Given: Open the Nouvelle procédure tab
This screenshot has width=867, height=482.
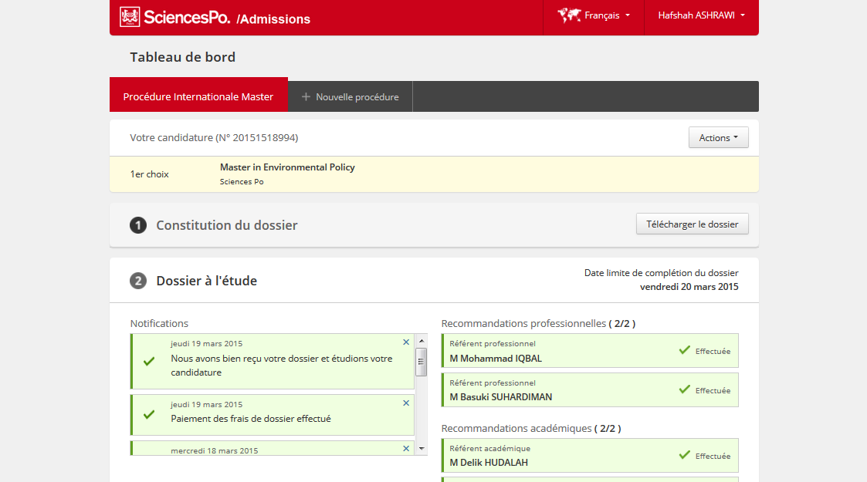Looking at the screenshot, I should click(350, 96).
